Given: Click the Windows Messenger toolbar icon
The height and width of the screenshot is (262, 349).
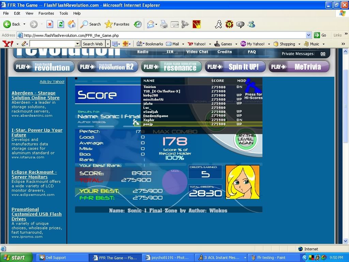Looking at the screenshot, I should click(252, 24).
